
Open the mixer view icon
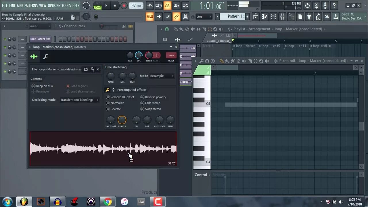coord(282,17)
